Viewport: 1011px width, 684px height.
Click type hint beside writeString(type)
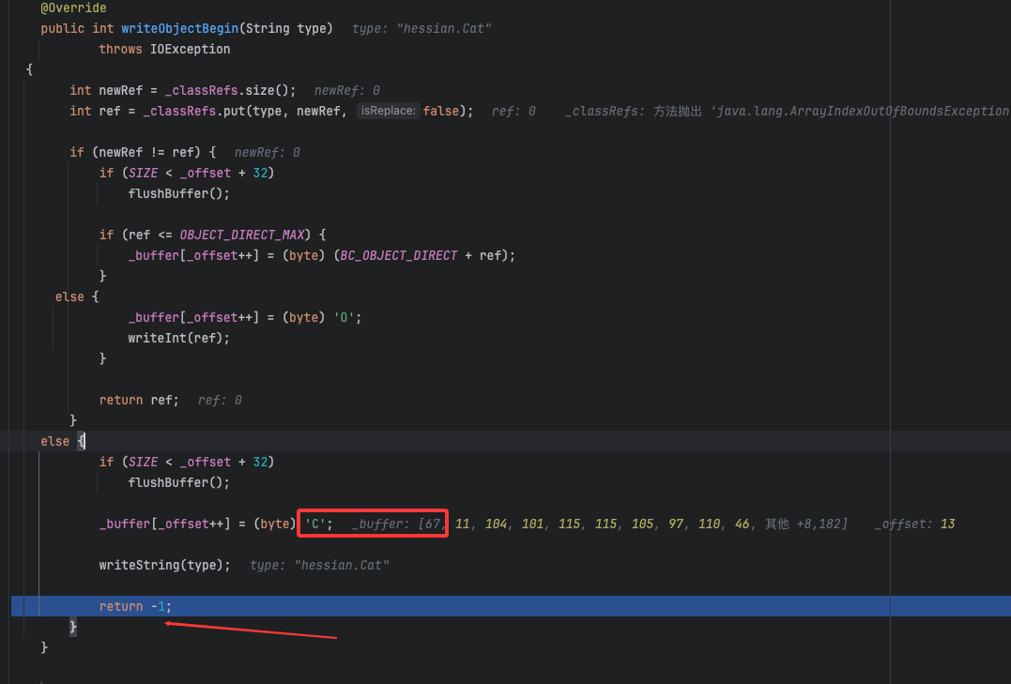pyautogui.click(x=319, y=565)
